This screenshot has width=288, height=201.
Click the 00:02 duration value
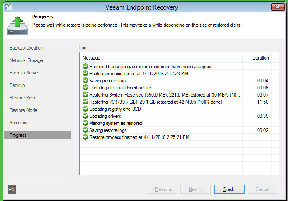[263, 130]
